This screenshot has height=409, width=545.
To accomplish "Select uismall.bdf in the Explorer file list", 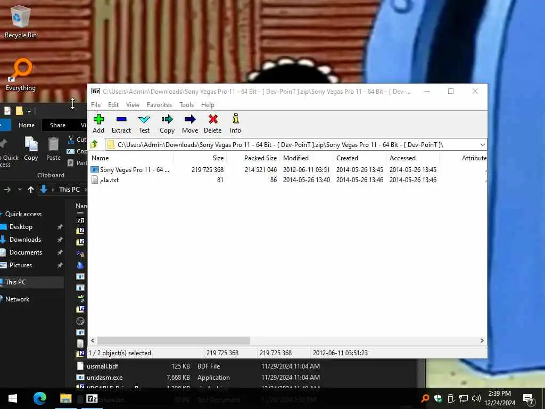I will point(103,366).
